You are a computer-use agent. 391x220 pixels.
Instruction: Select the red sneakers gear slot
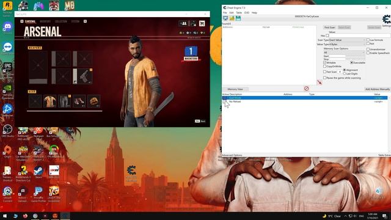click(x=79, y=101)
